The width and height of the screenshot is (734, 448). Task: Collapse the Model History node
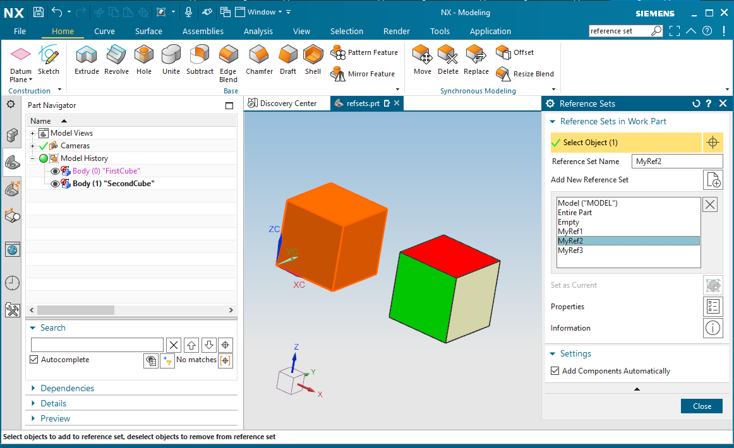click(33, 158)
